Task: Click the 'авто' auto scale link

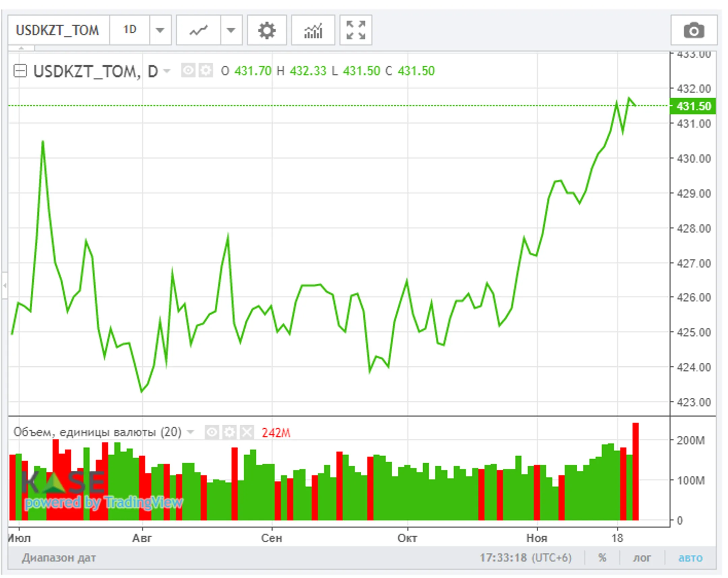Action: (690, 557)
